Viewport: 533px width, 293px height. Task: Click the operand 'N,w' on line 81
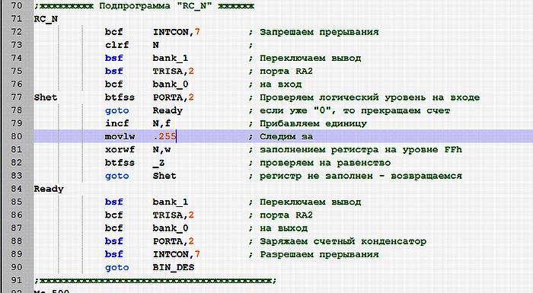tap(161, 150)
